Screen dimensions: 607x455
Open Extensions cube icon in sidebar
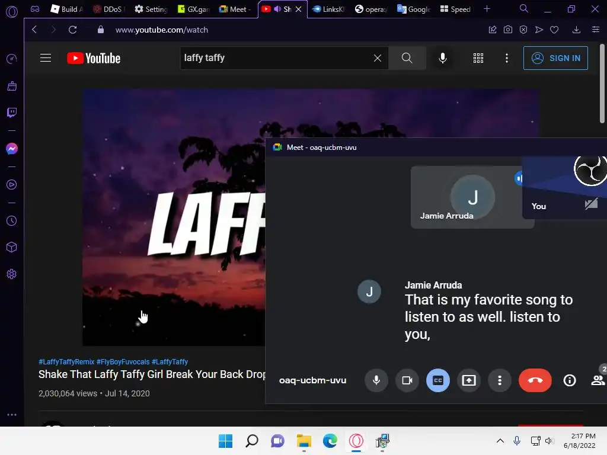(12, 247)
